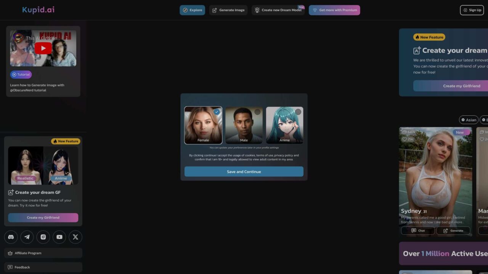
Task: Open the X (Twitter) icon
Action: 75,237
